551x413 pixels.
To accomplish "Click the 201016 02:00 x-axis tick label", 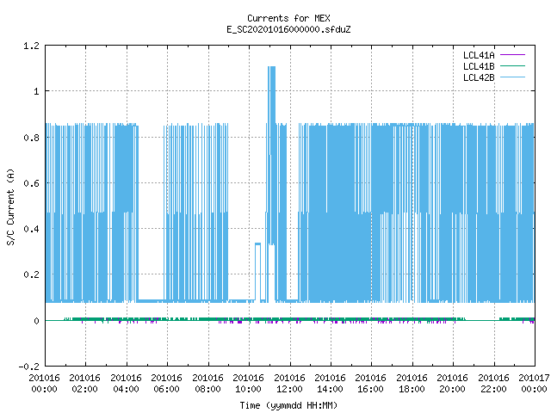I will tap(84, 384).
